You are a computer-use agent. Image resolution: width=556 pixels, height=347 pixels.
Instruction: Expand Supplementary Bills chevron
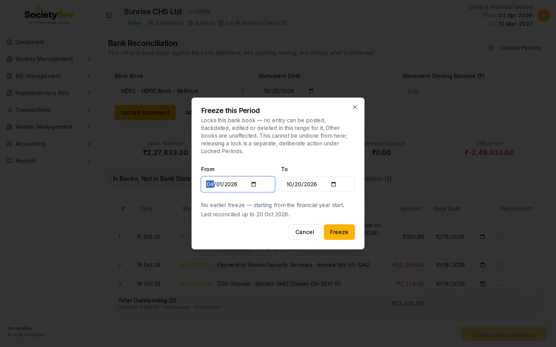tap(89, 93)
